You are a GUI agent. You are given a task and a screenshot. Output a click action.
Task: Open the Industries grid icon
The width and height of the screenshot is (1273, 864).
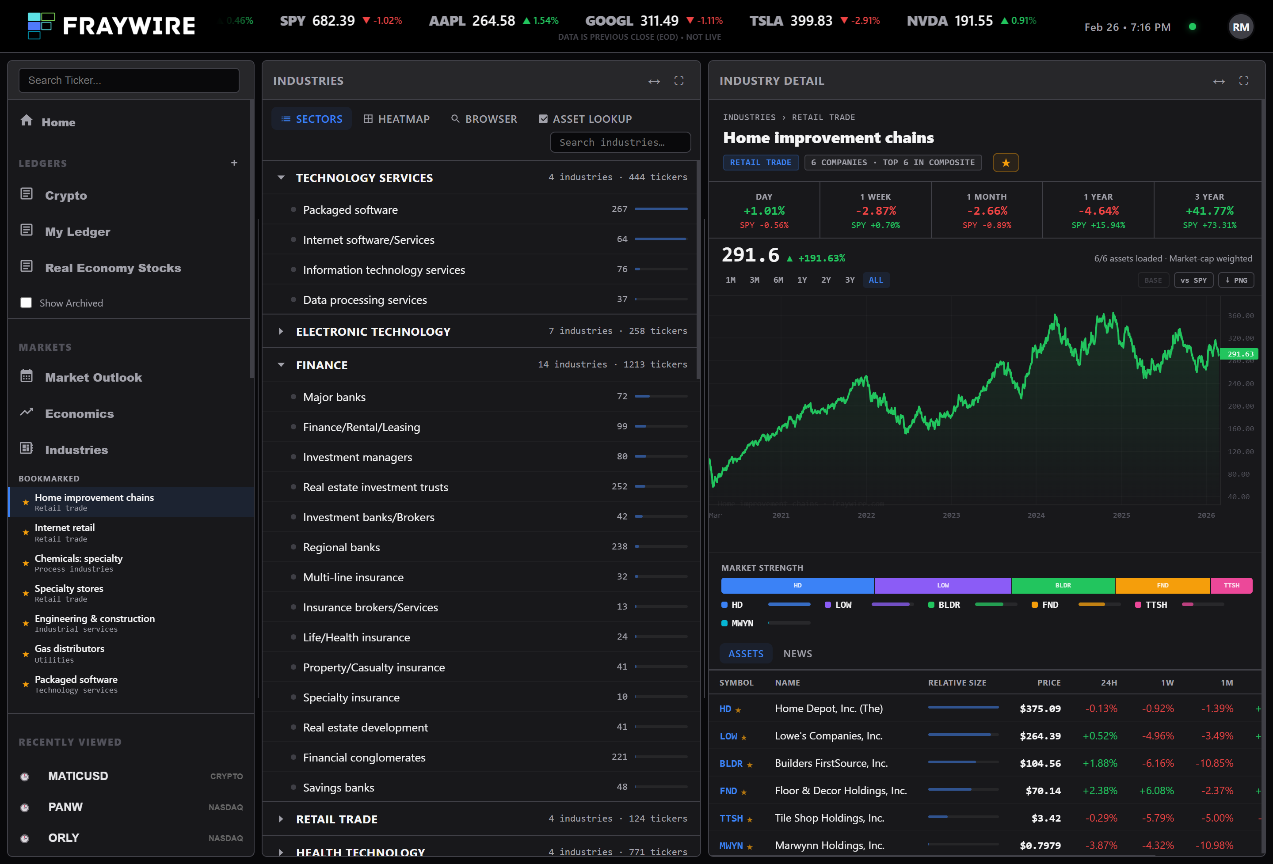(x=26, y=448)
